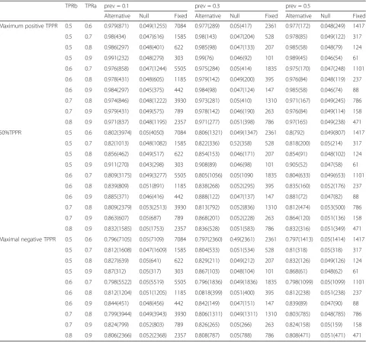Click the cell '0.856(462)'
This screenshot has height=343, width=366.
[117, 154]
